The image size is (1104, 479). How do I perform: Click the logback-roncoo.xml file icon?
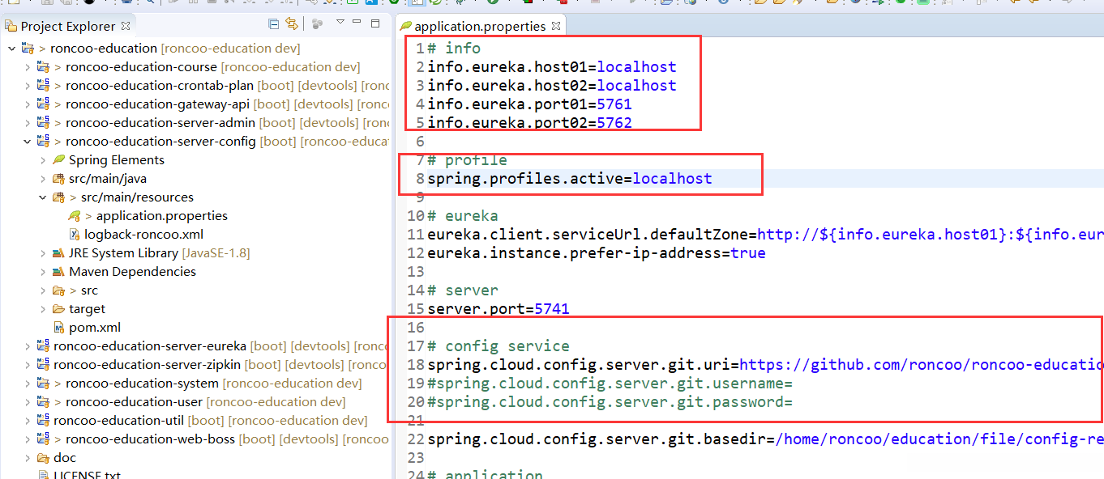click(x=75, y=235)
